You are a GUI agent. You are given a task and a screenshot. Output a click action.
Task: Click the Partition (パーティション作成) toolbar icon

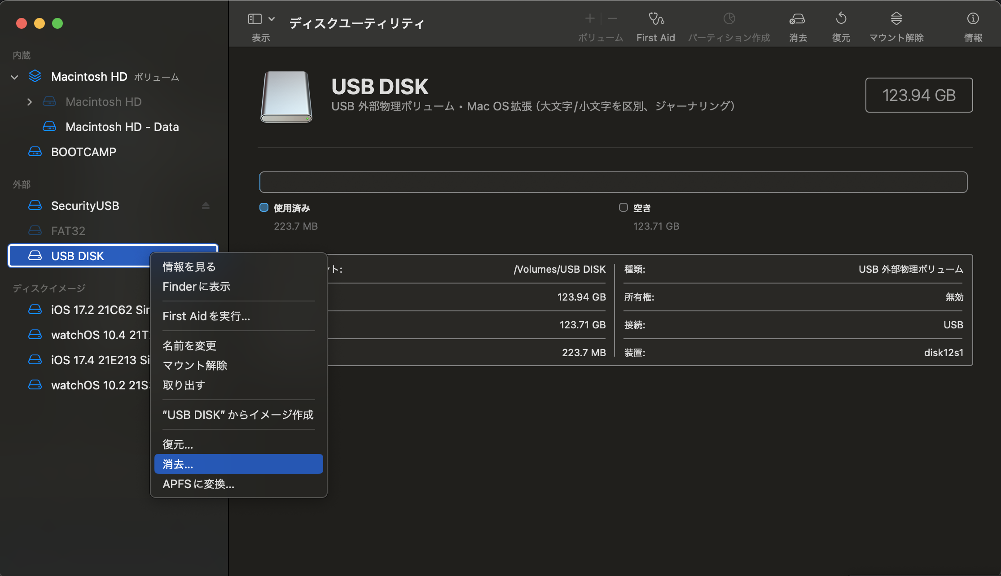click(729, 18)
